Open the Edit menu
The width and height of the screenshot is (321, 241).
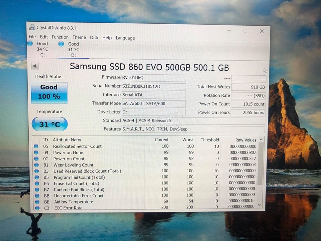tap(44, 37)
